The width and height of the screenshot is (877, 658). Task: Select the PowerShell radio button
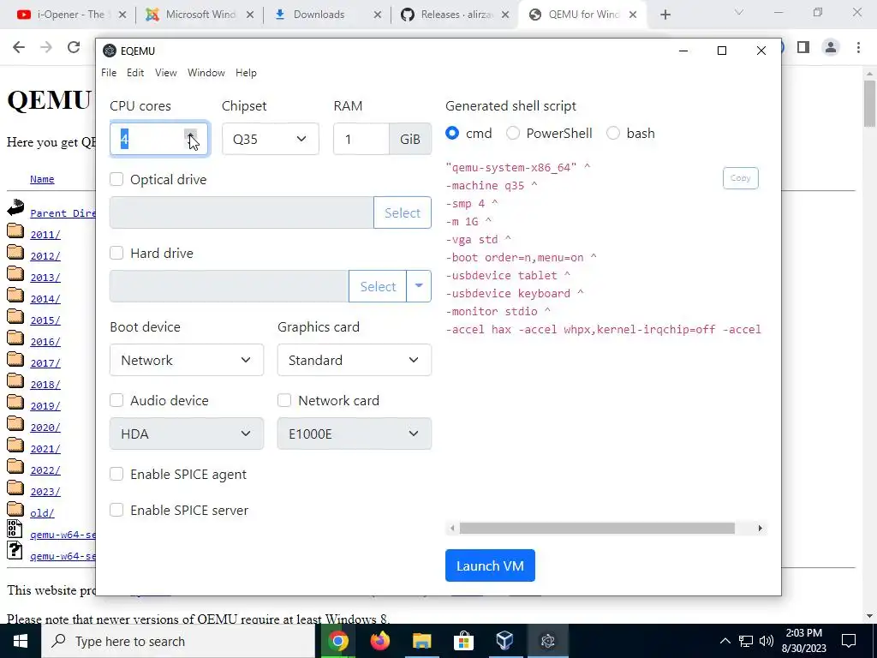pyautogui.click(x=512, y=133)
